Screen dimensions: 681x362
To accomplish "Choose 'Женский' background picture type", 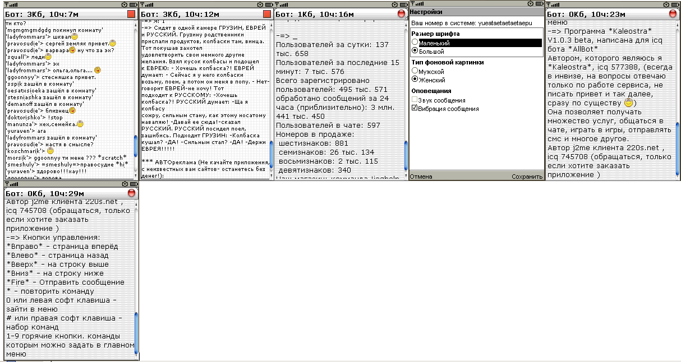I will (415, 80).
